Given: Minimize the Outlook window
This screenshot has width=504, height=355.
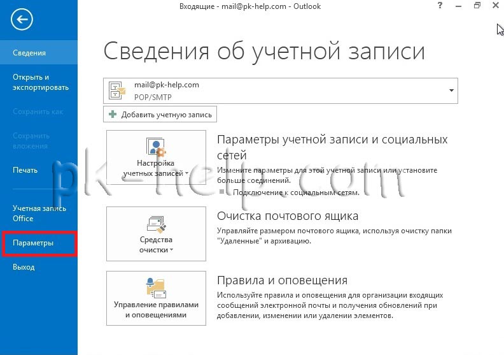Looking at the screenshot, I should [x=459, y=6].
